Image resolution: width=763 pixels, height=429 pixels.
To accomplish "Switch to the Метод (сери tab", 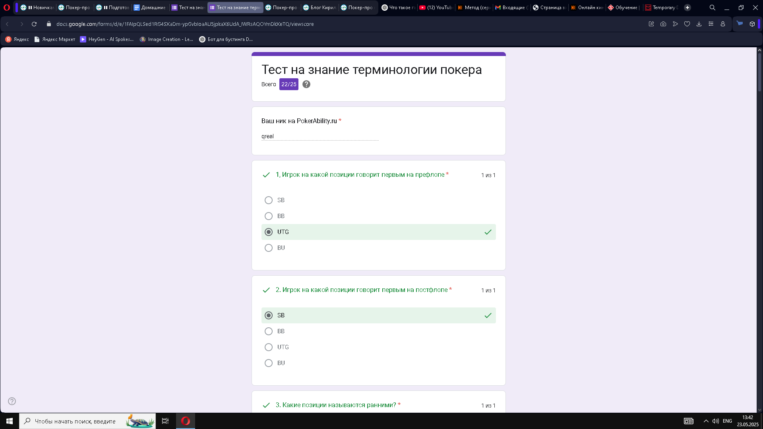I will click(473, 8).
